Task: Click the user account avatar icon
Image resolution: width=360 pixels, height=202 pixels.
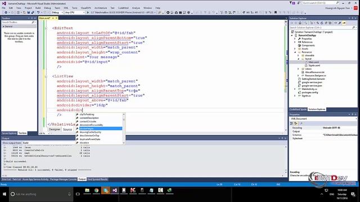Action: click(355, 8)
